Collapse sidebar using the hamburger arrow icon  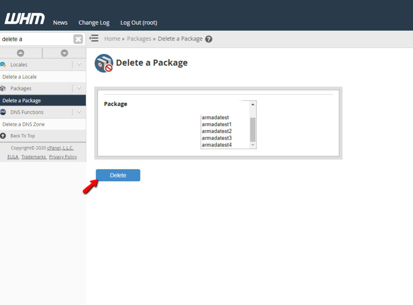[x=94, y=38]
